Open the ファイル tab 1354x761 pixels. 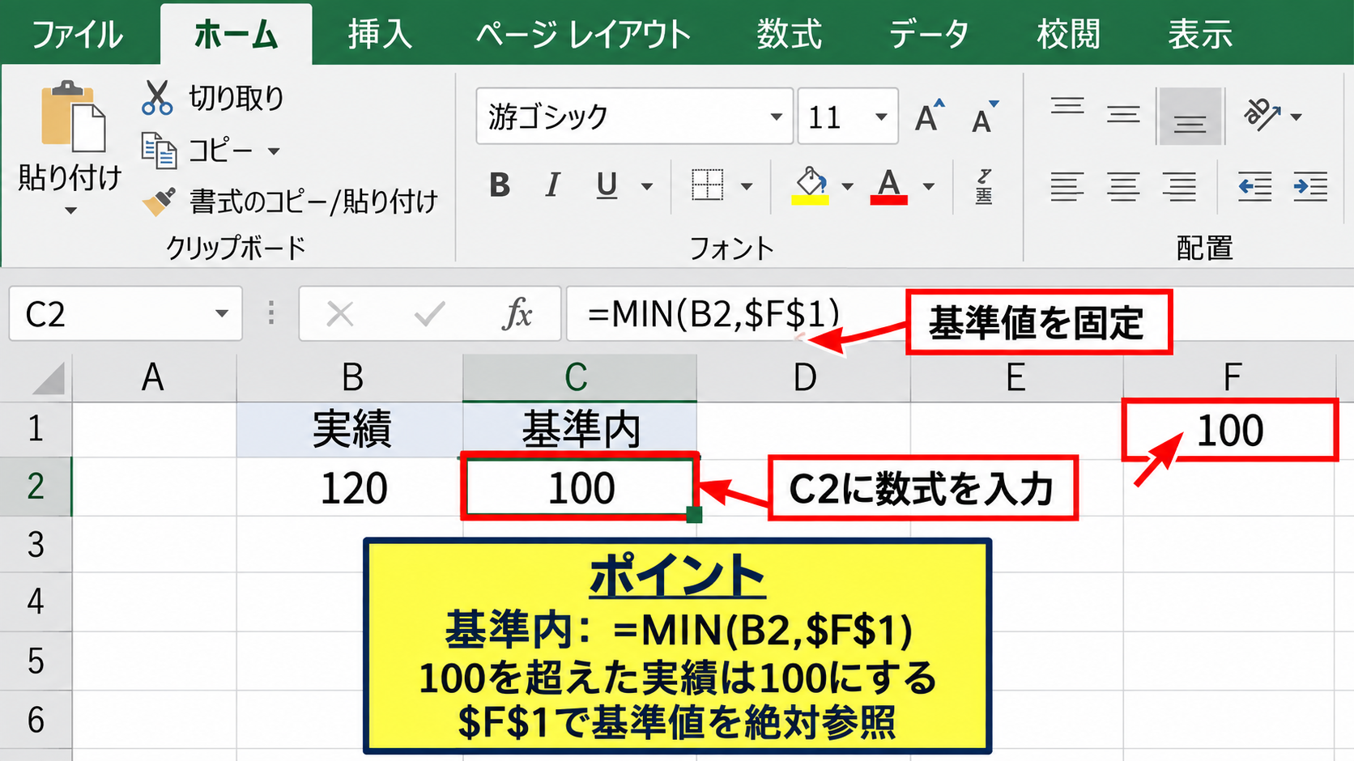click(76, 35)
